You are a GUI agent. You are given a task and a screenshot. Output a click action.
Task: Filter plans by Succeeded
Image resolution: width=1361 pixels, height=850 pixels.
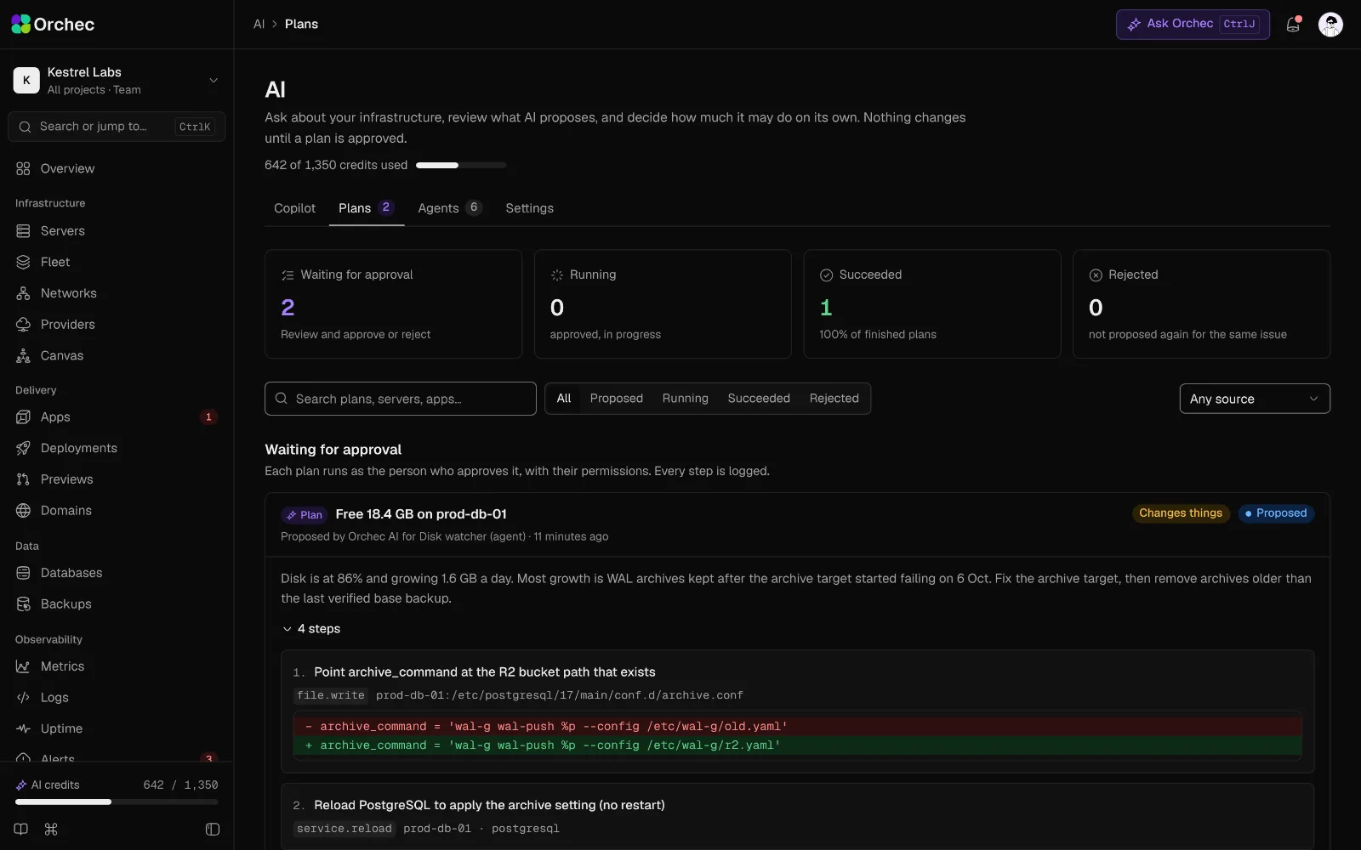759,399
